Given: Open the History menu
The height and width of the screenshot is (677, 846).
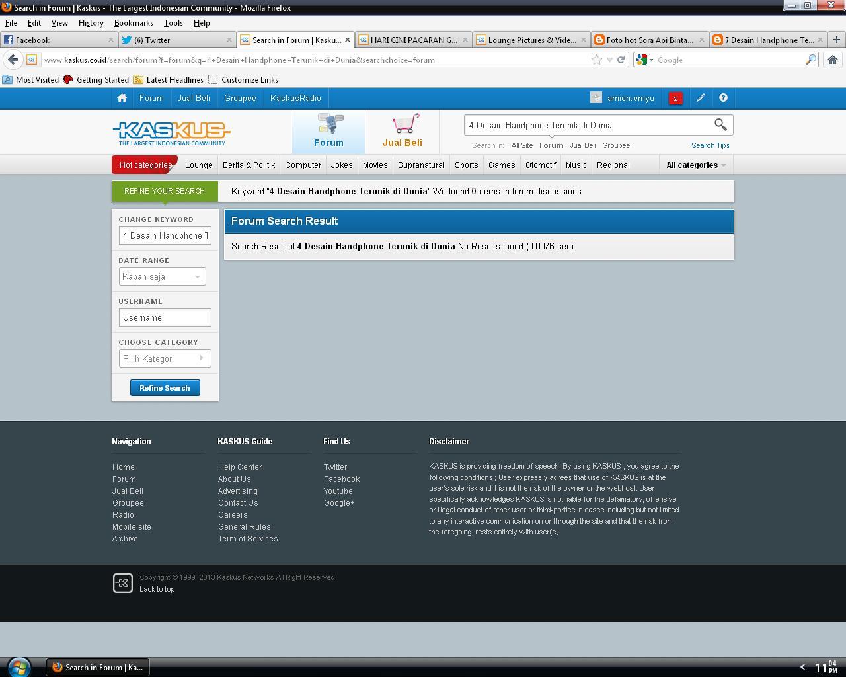Looking at the screenshot, I should [x=91, y=22].
